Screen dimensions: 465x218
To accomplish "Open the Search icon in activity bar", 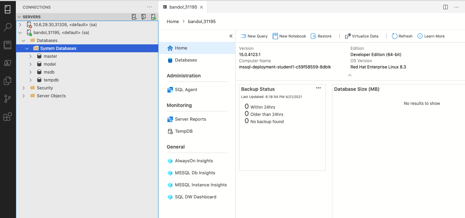I will click(x=8, y=27).
